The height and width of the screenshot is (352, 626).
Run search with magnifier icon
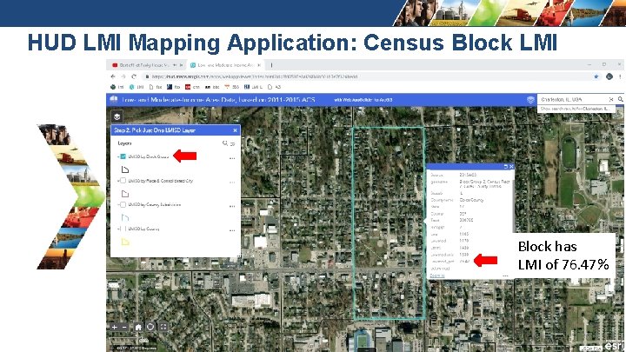click(x=621, y=99)
